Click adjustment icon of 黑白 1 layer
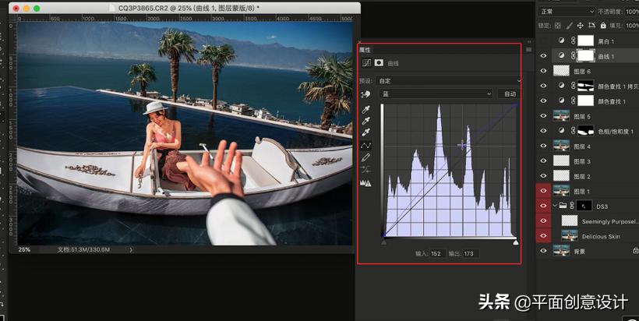 click(562, 41)
